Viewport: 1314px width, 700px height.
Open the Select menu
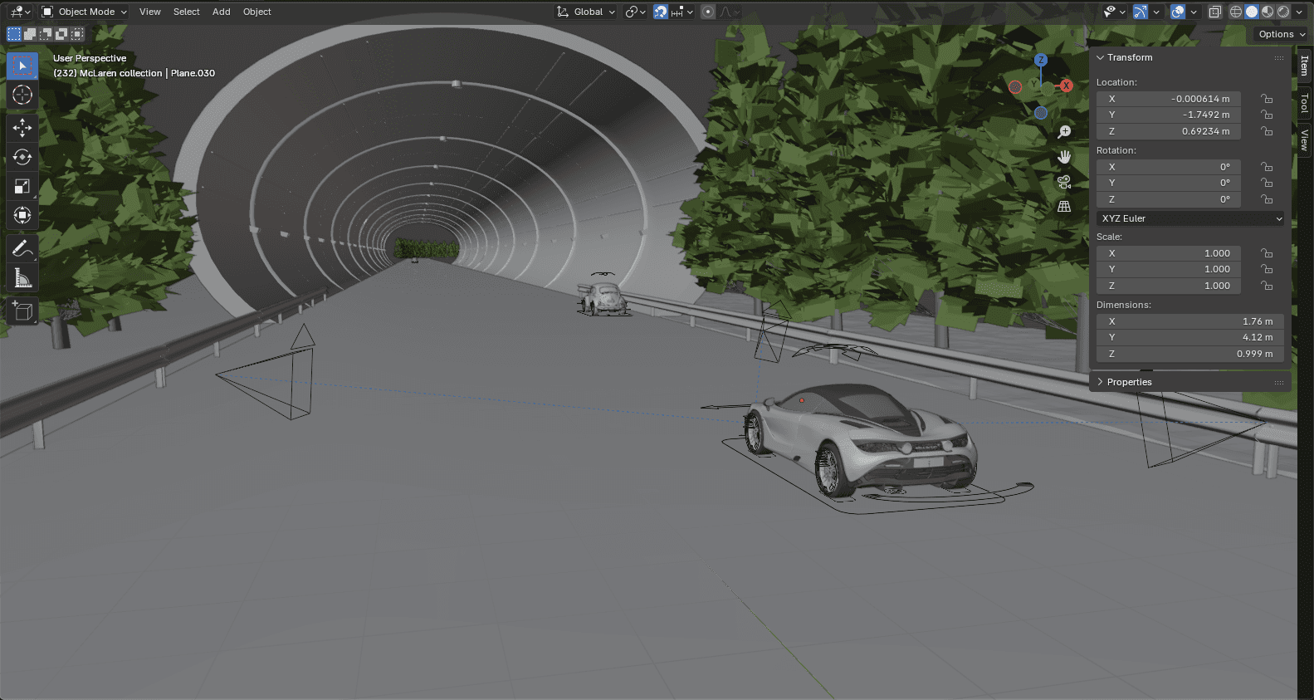coord(186,12)
